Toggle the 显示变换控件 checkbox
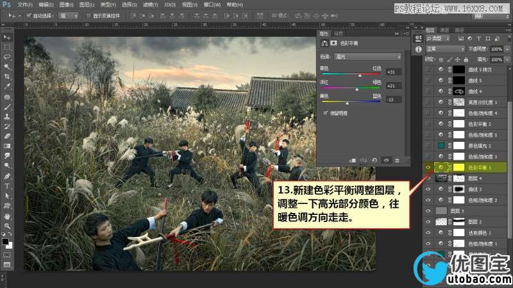Viewport: 513px width, 288px height. click(88, 15)
